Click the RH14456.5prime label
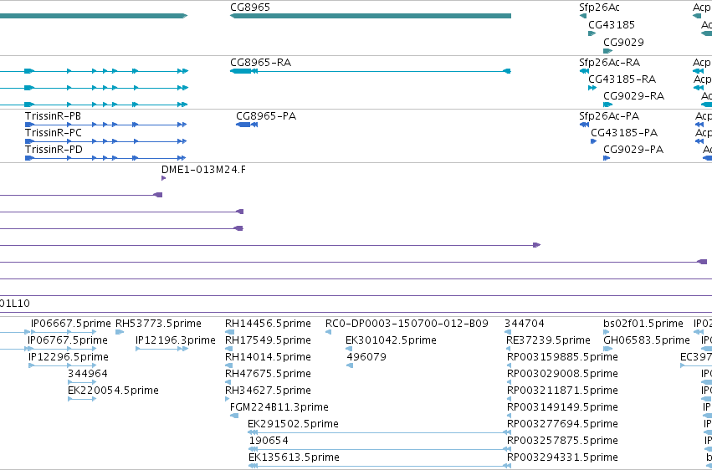Viewport: 712px width, 470px height. pos(268,324)
